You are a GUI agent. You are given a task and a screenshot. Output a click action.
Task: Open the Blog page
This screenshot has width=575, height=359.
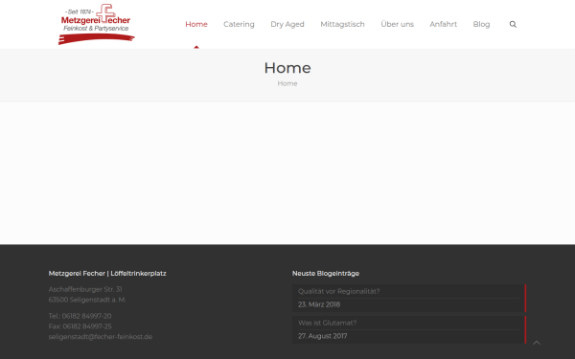point(481,24)
